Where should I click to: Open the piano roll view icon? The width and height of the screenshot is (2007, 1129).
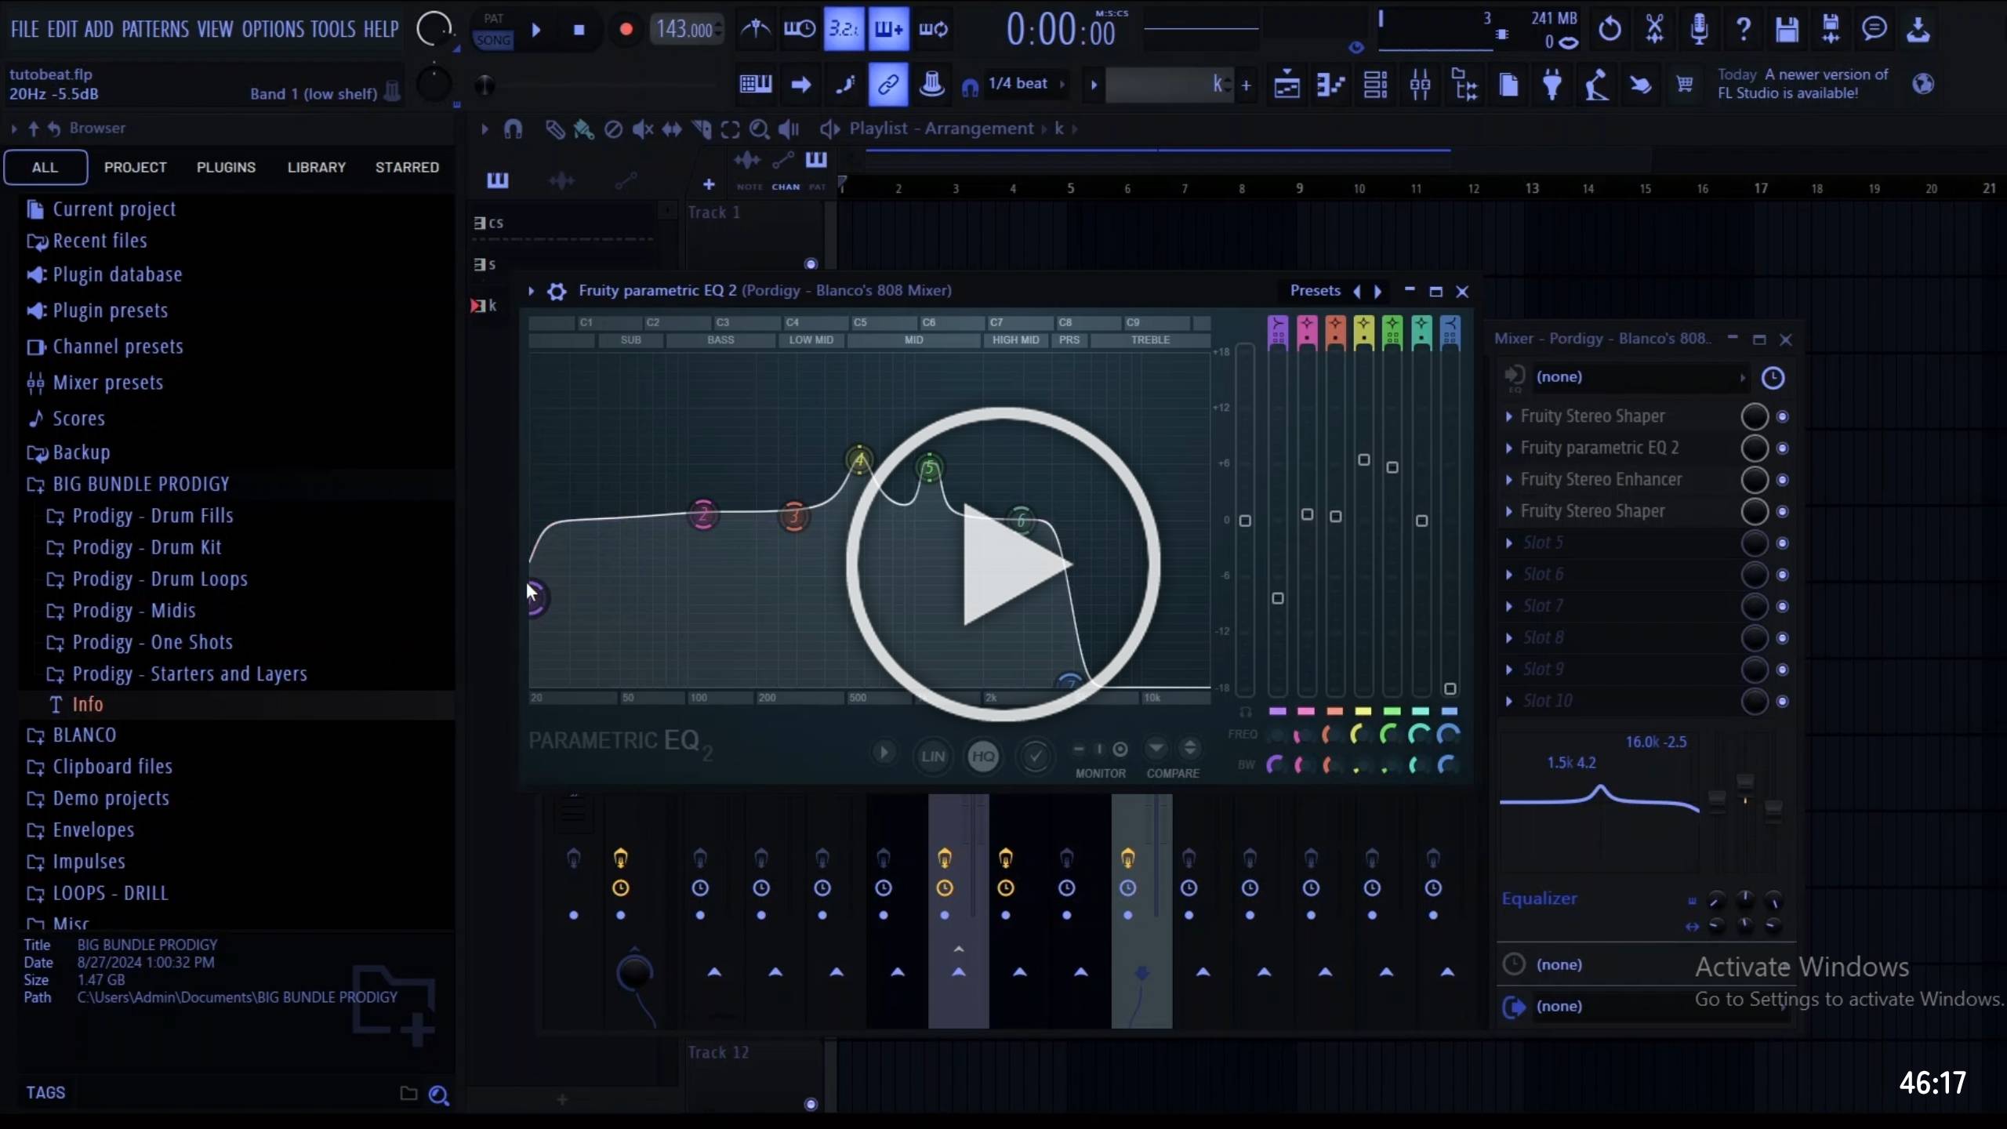click(1330, 85)
